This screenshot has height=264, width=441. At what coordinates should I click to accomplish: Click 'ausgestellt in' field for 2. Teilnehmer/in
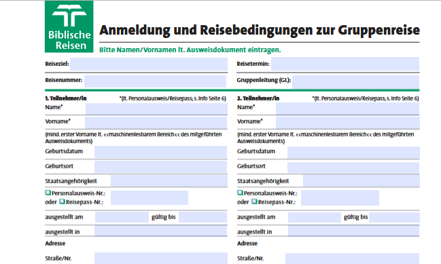tap(353, 231)
